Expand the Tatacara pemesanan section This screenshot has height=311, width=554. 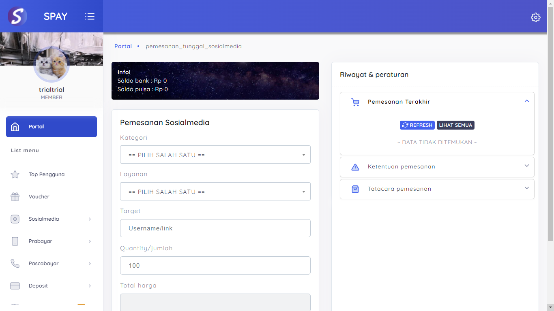coord(437,189)
